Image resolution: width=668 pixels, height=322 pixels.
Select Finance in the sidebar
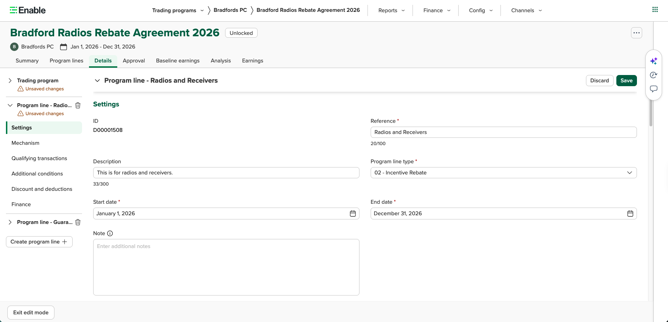(x=44, y=204)
